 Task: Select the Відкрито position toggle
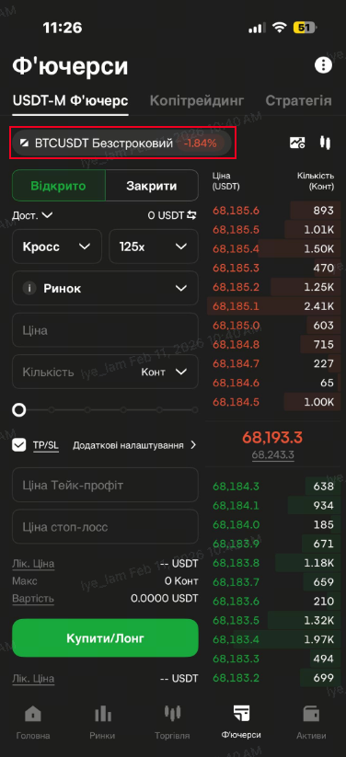59,186
